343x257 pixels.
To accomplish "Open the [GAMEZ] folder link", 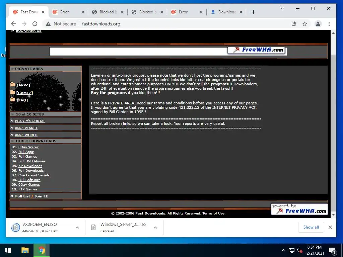I will pyautogui.click(x=24, y=93).
